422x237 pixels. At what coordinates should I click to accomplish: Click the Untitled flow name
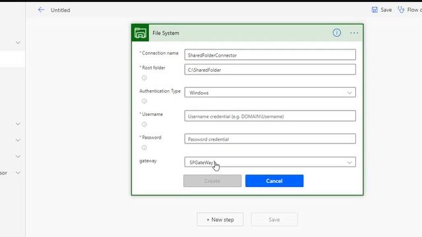click(60, 11)
